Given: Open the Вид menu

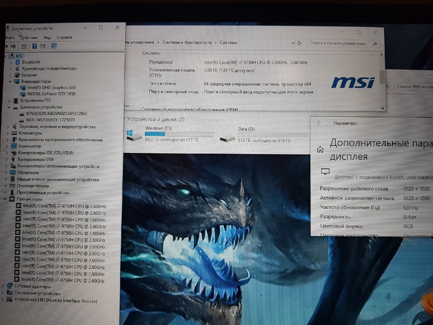Looking at the screenshot, I should [x=47, y=38].
